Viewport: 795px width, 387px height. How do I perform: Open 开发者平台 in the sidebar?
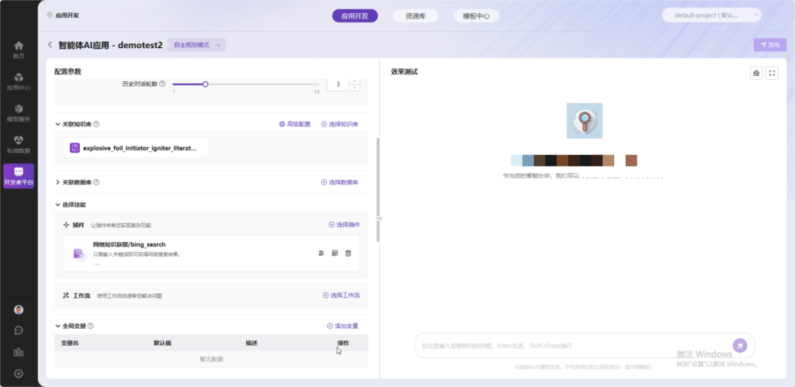[x=19, y=176]
